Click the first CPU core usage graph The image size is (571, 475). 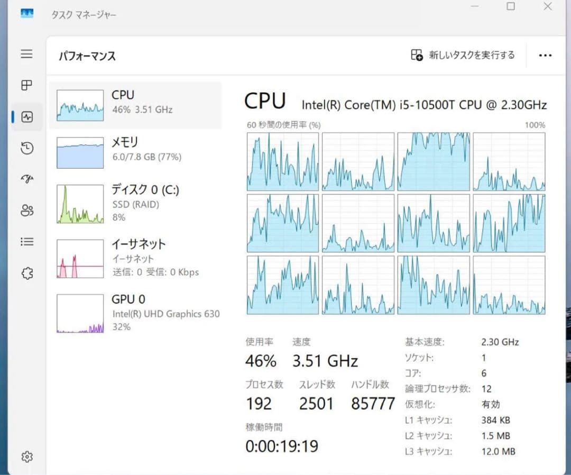(x=282, y=161)
